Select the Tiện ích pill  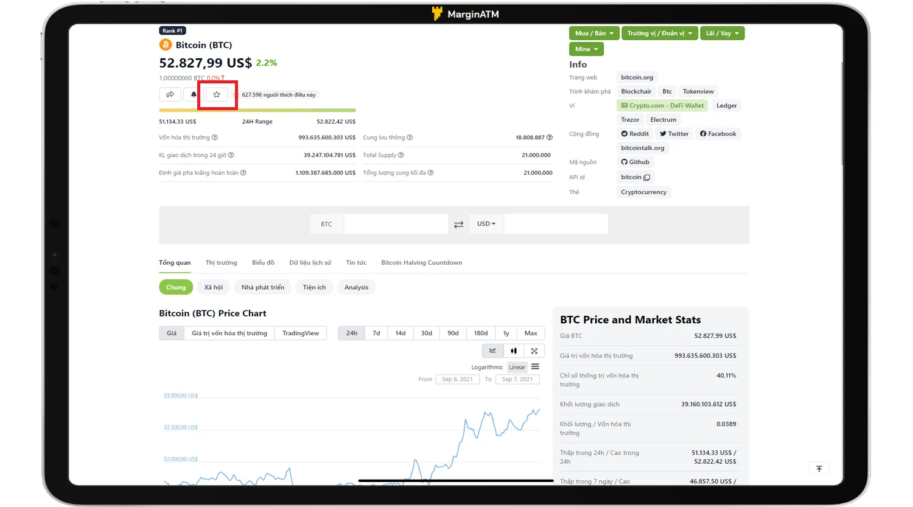(314, 287)
